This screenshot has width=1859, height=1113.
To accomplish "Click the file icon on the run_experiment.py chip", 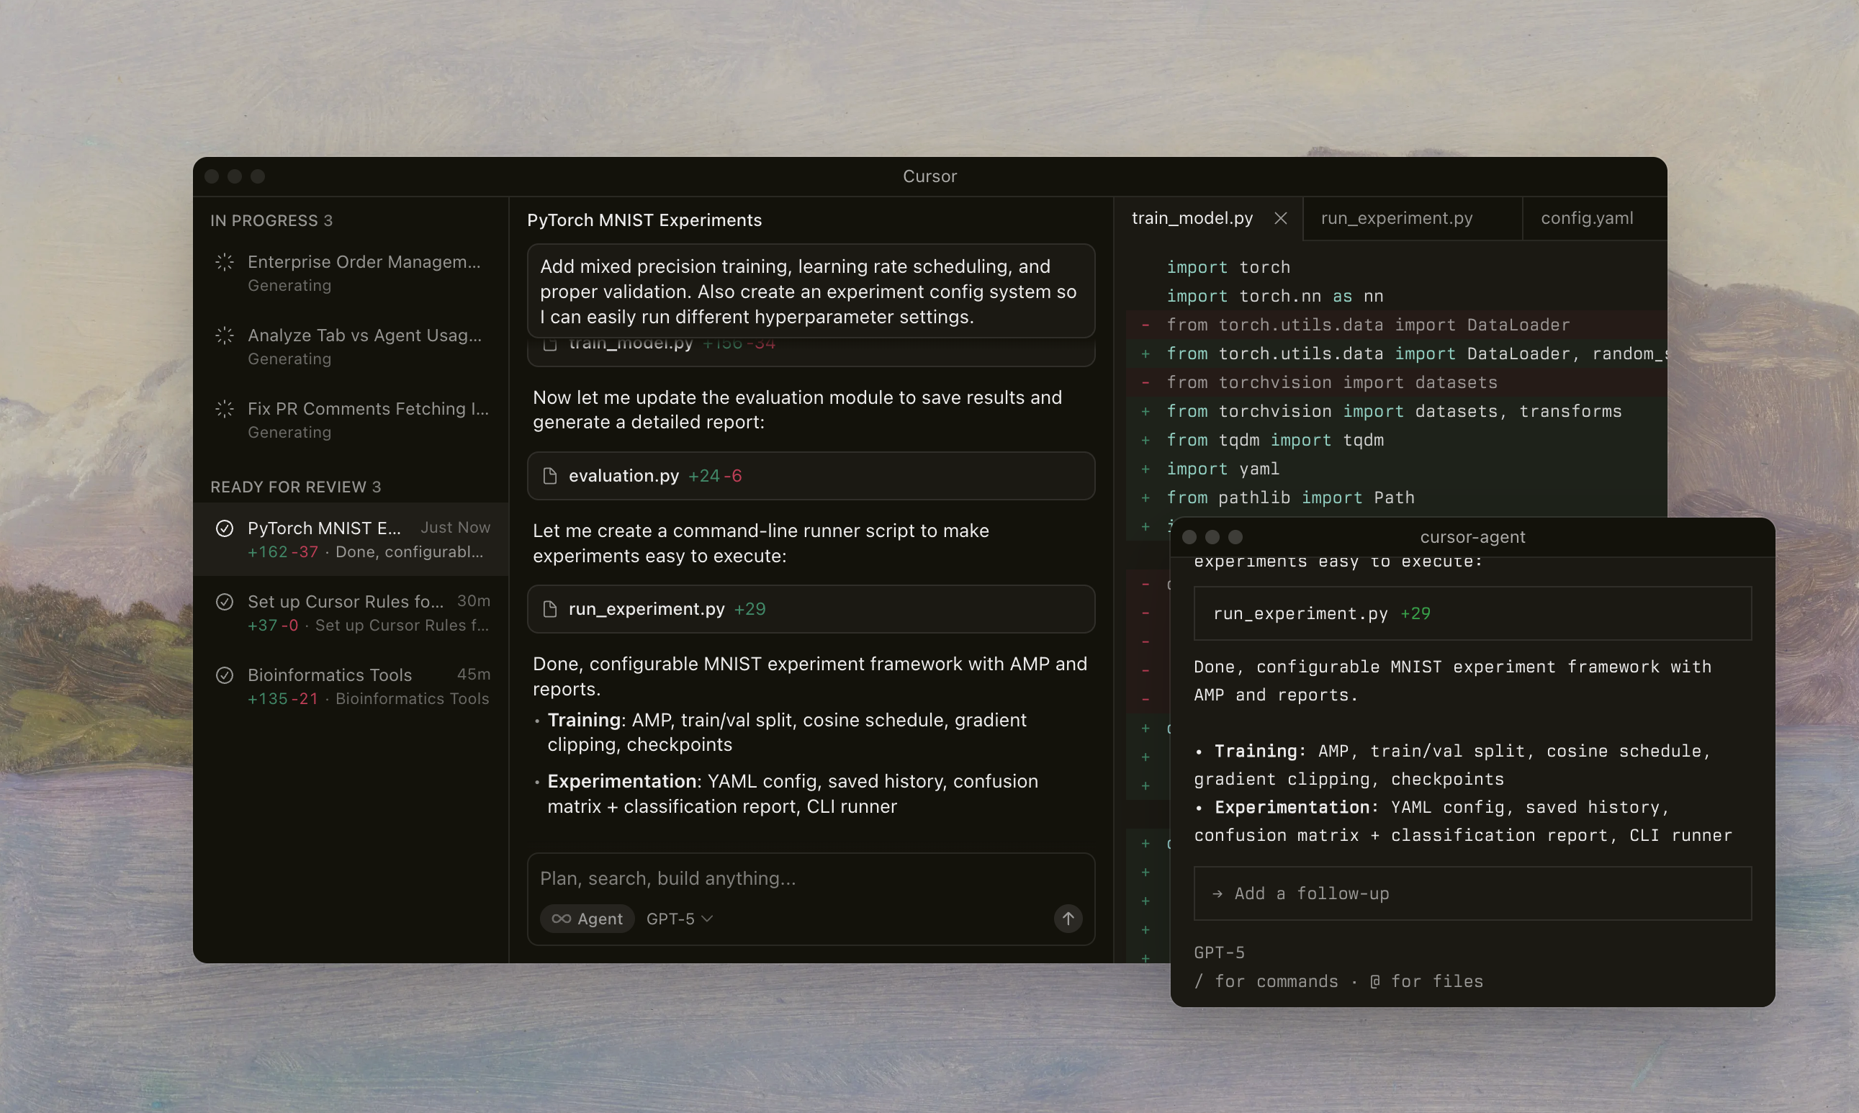I will point(552,608).
